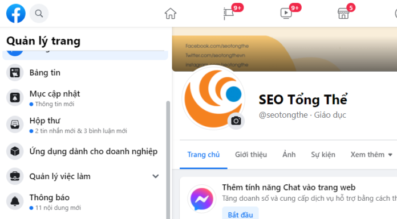
Task: Switch to the Giới thiệu tab
Action: click(251, 155)
